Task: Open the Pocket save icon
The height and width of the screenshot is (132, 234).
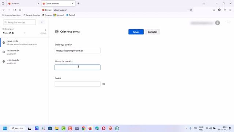Action: click(214, 10)
